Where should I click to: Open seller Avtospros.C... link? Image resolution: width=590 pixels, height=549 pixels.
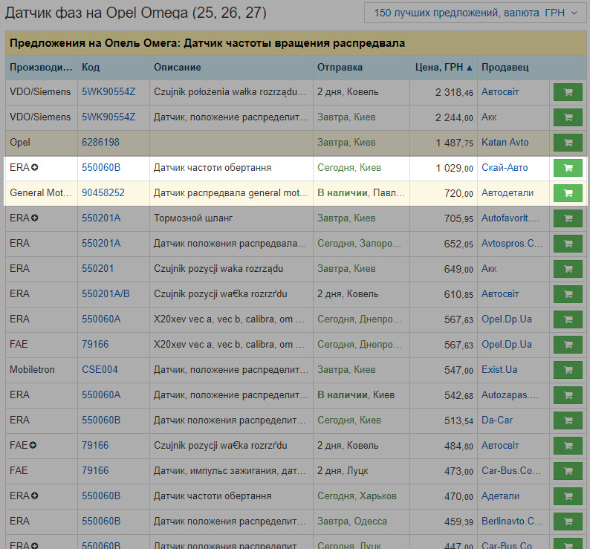(512, 243)
